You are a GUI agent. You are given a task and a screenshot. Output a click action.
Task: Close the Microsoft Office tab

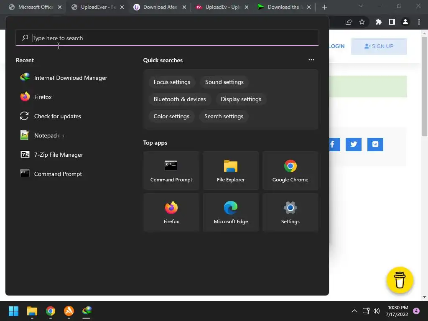coord(60,7)
